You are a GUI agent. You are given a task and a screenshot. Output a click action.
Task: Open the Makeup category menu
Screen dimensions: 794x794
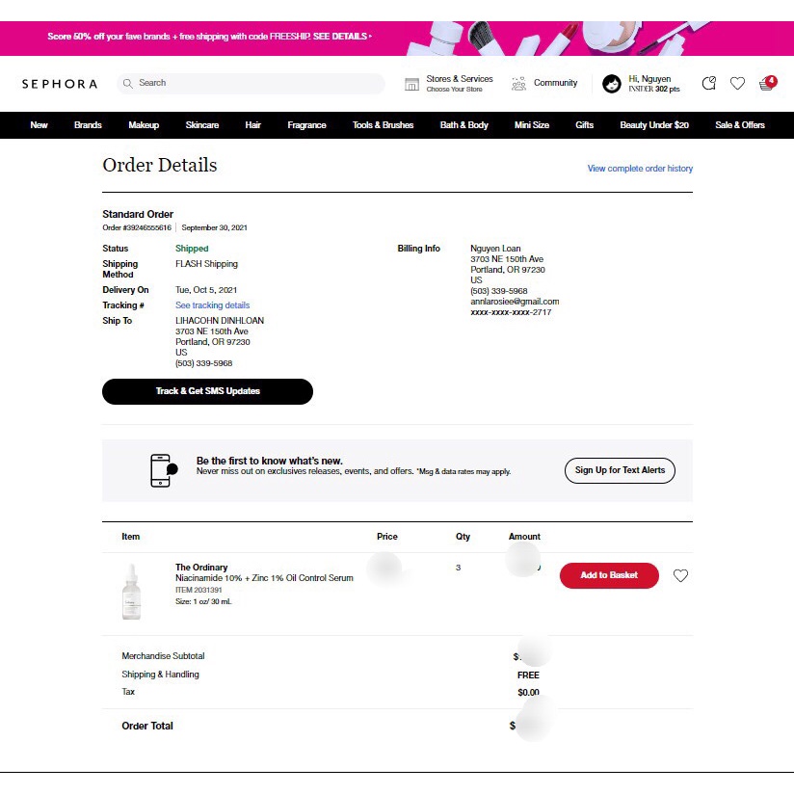pos(144,125)
